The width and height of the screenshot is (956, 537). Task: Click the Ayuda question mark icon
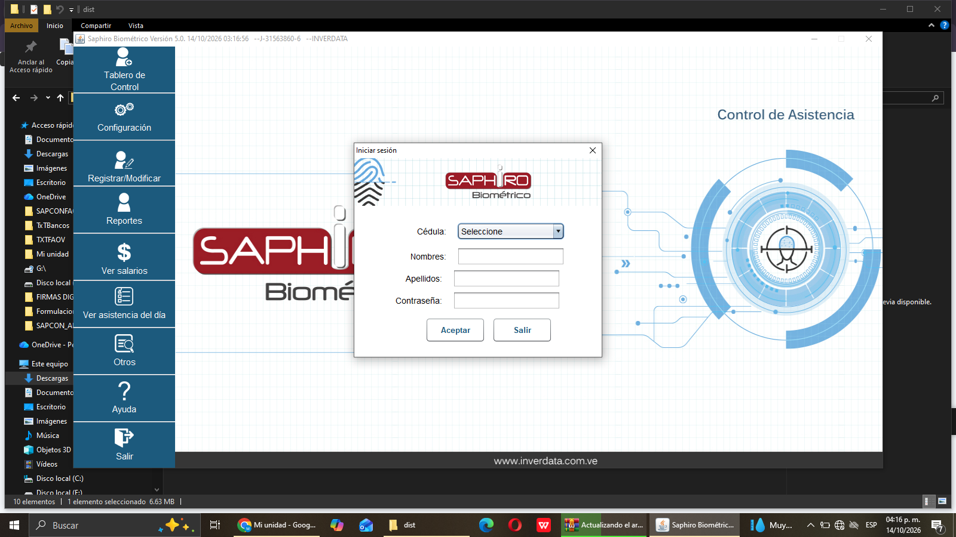tap(124, 391)
